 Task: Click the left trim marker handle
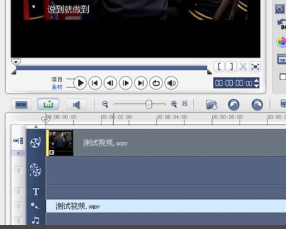click(x=14, y=72)
